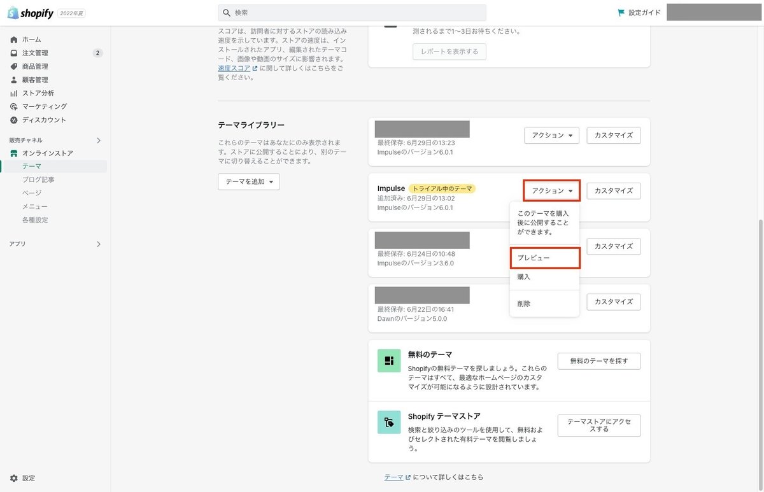Click text 'Dawnのバージョン5.0.0'
Image resolution: width=764 pixels, height=492 pixels.
pos(412,318)
